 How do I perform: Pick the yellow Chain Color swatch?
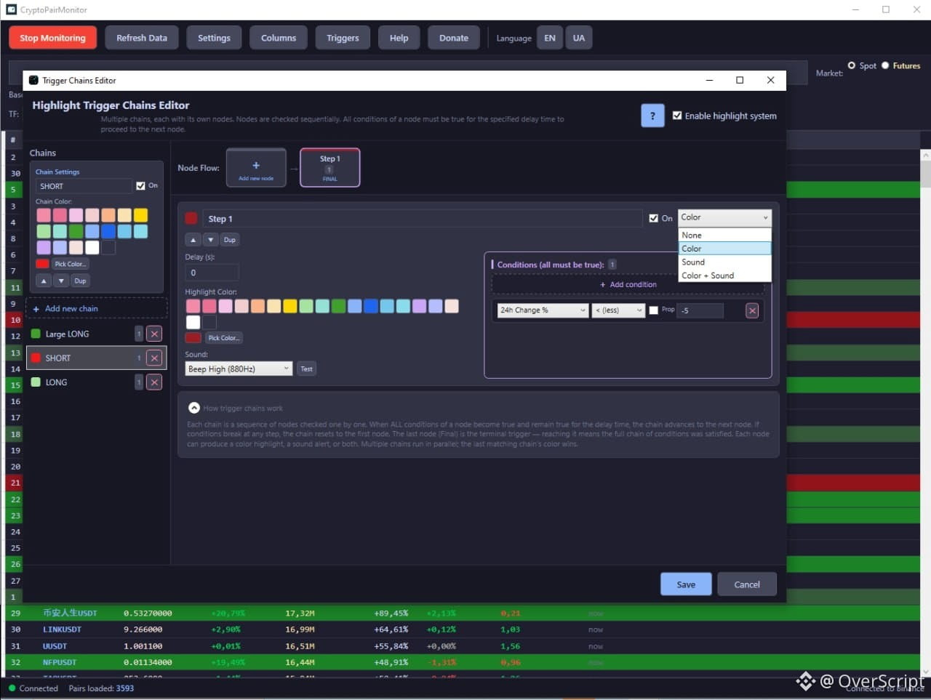tap(140, 215)
